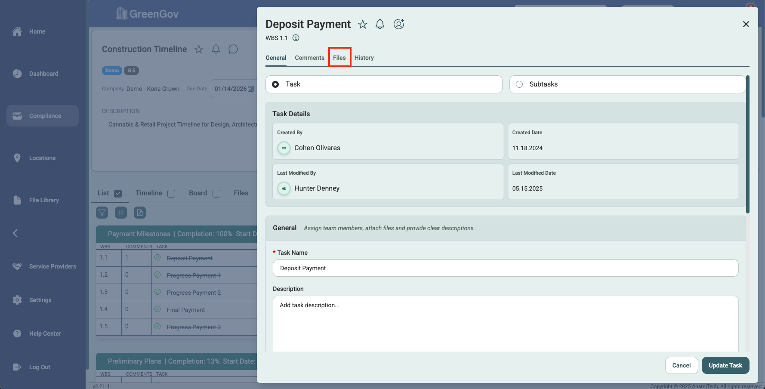
Task: Toggle the List view checkbox
Action: [118, 194]
